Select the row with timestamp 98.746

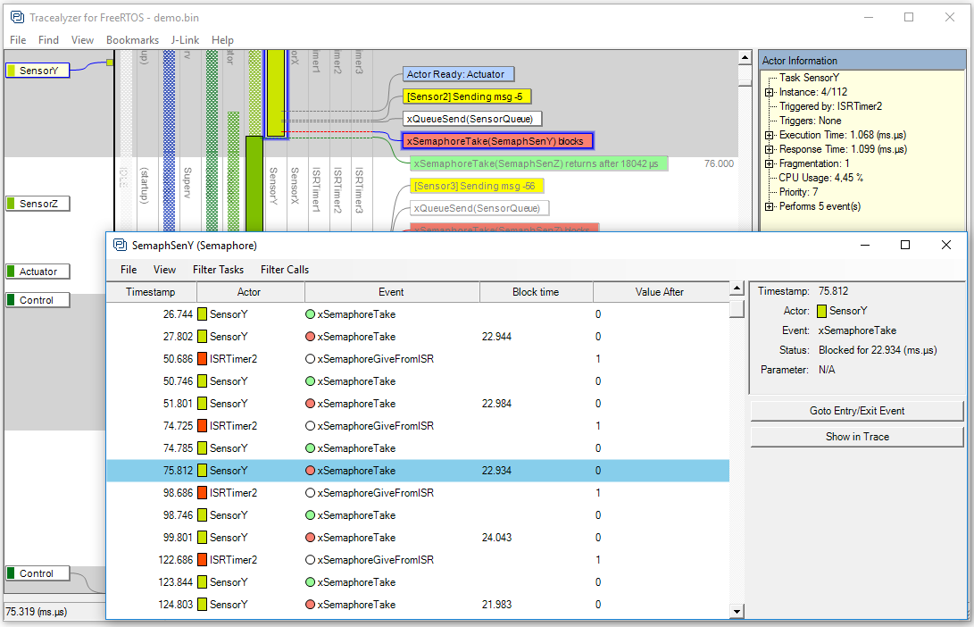click(x=418, y=515)
